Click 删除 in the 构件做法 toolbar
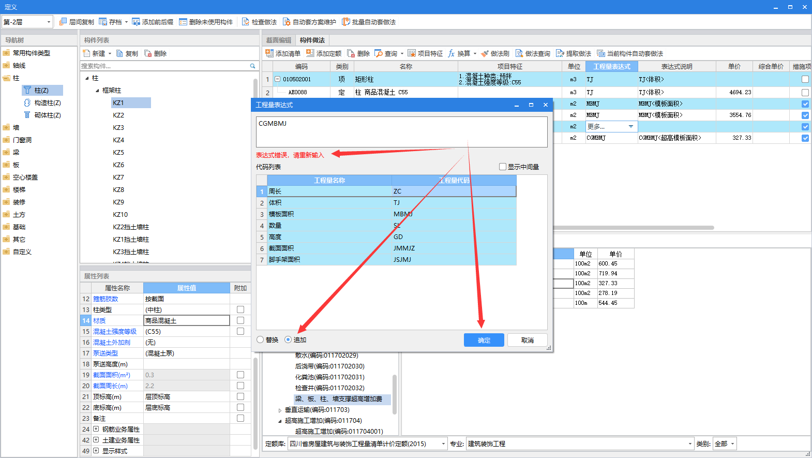The width and height of the screenshot is (812, 458). (x=358, y=53)
